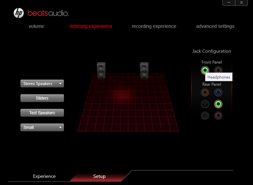
Task: Select the orange rear panel jack
Action: [x=205, y=92]
